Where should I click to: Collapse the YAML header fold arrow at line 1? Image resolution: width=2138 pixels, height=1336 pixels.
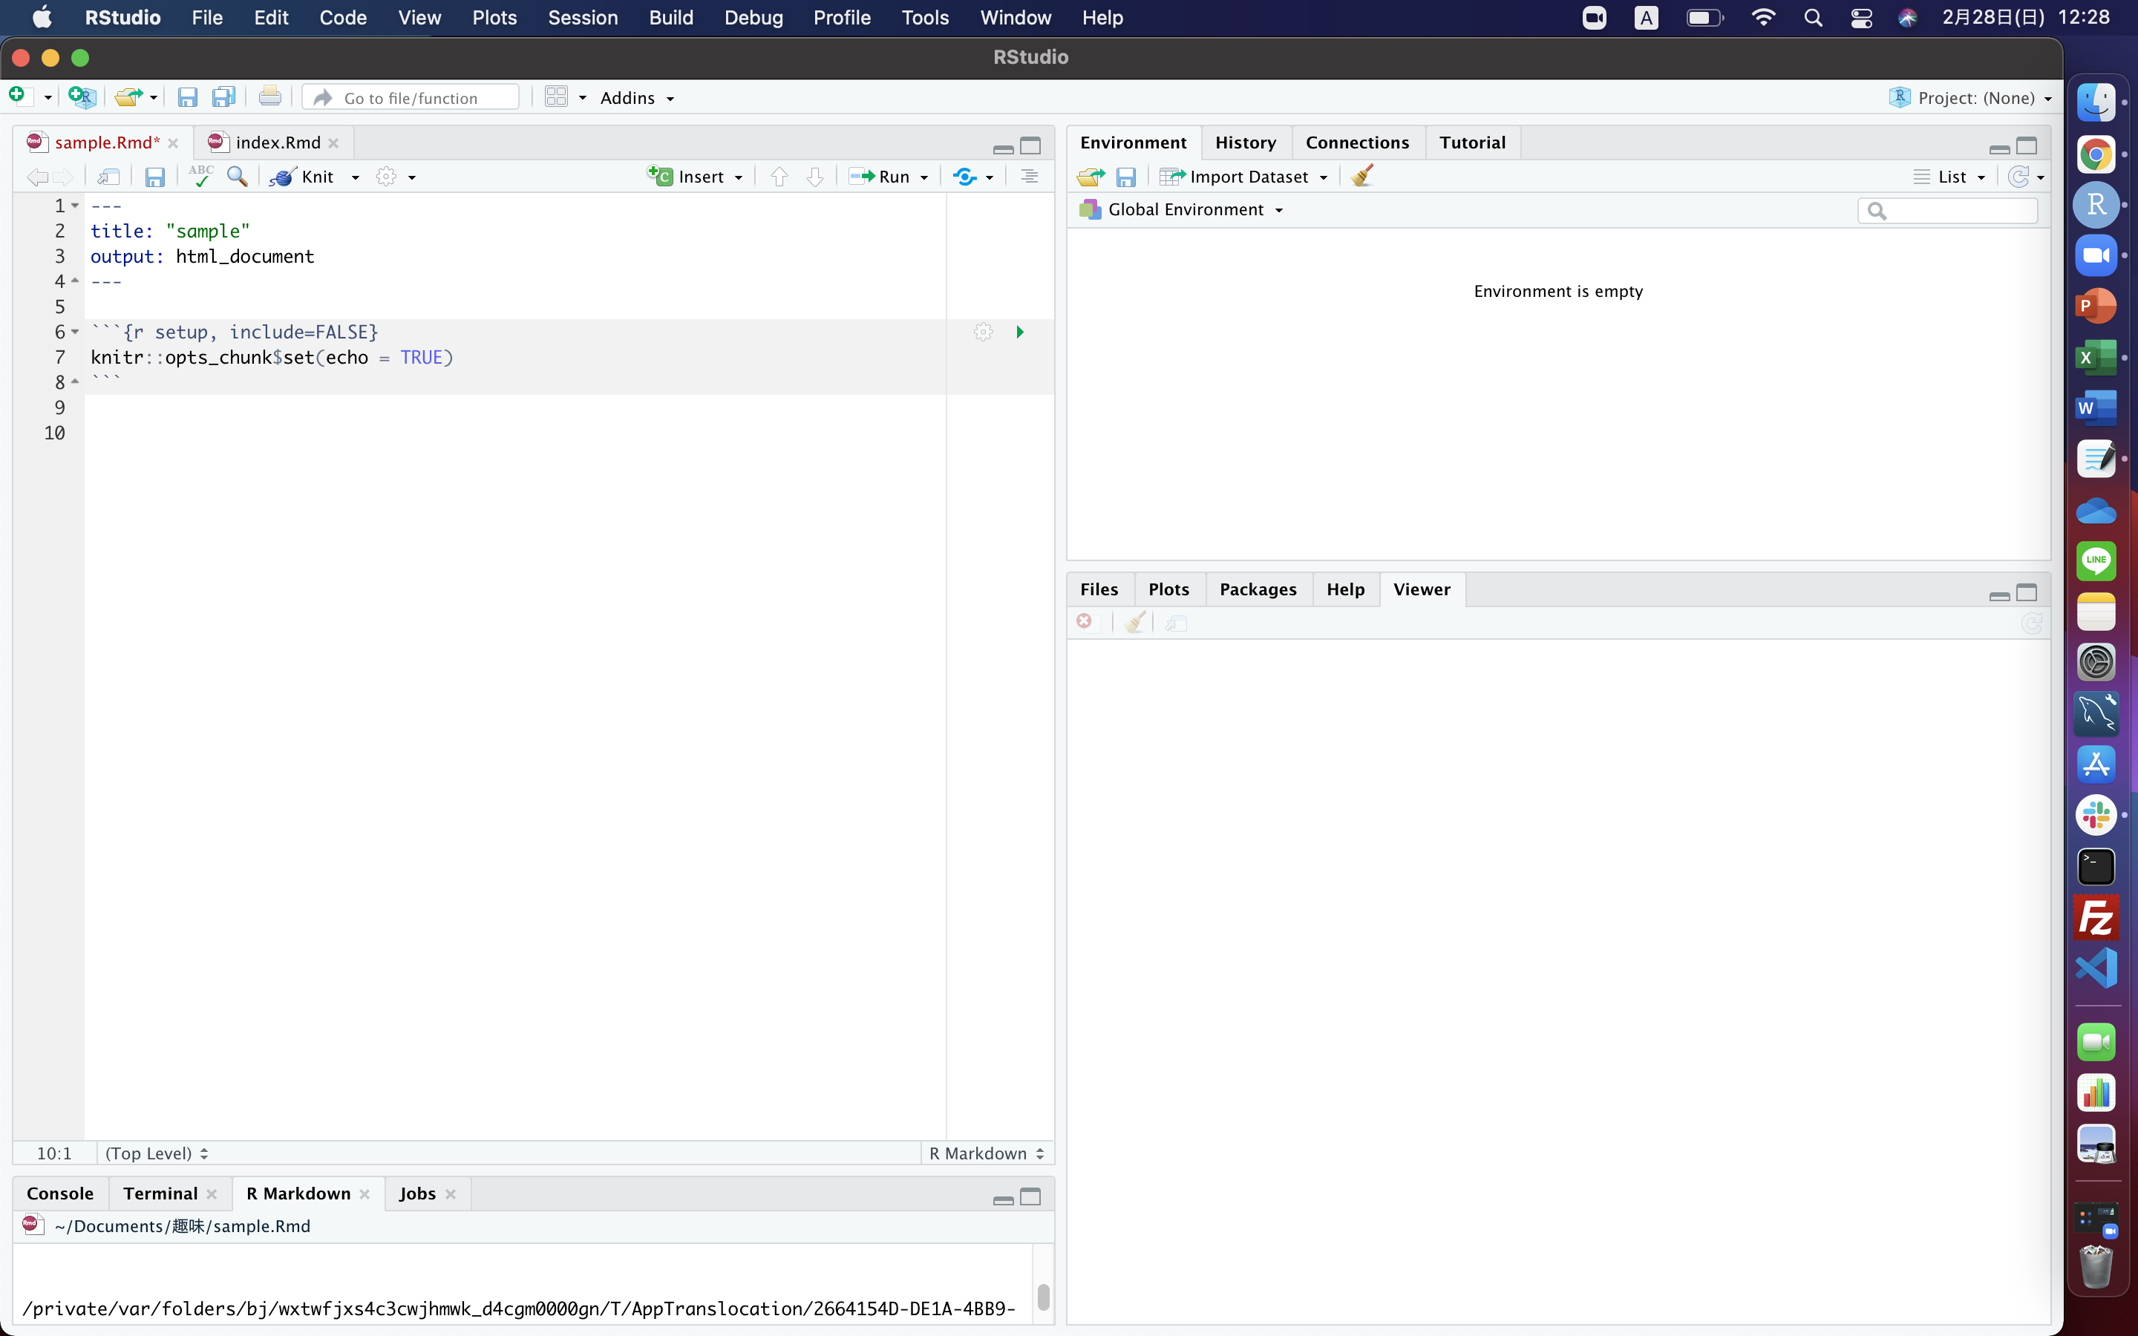pyautogui.click(x=75, y=206)
